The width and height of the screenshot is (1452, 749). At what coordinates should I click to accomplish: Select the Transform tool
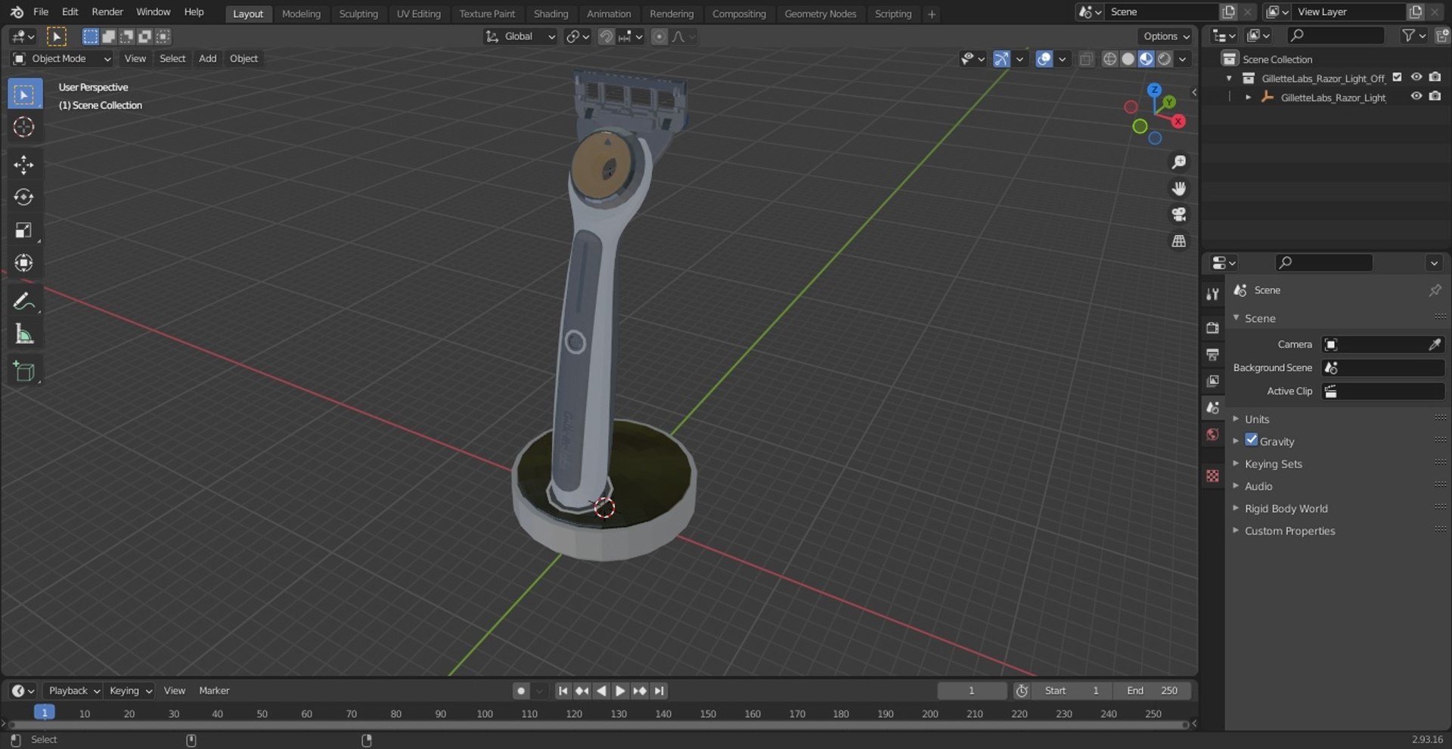24,262
